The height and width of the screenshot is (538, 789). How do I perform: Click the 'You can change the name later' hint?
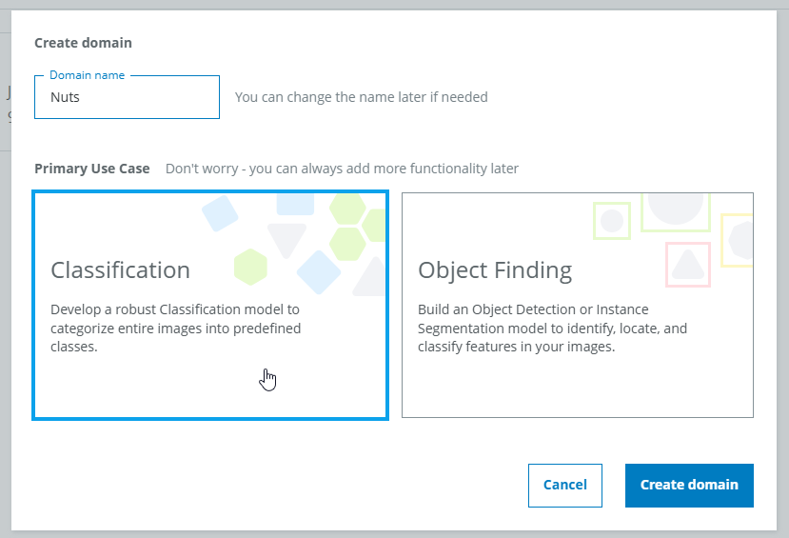[362, 97]
